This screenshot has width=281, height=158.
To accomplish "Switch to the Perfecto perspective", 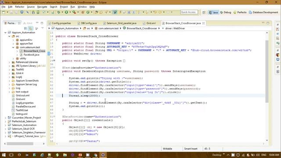I will pos(240,12).
